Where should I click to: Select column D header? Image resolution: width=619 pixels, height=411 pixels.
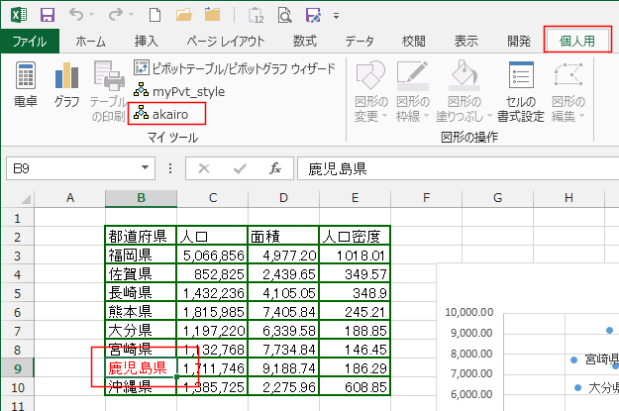283,199
